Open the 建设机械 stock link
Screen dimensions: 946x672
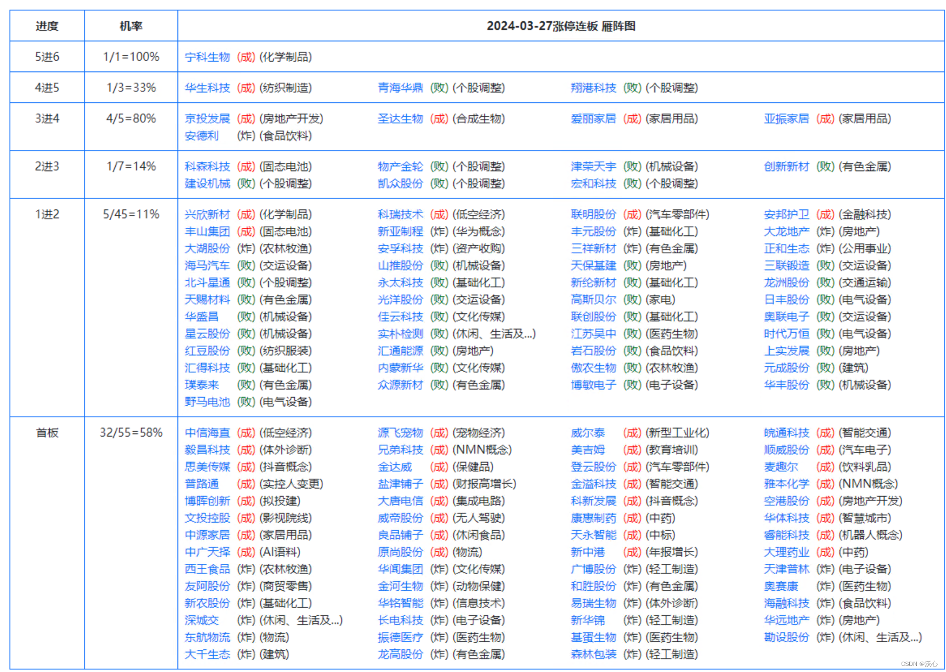(x=207, y=184)
